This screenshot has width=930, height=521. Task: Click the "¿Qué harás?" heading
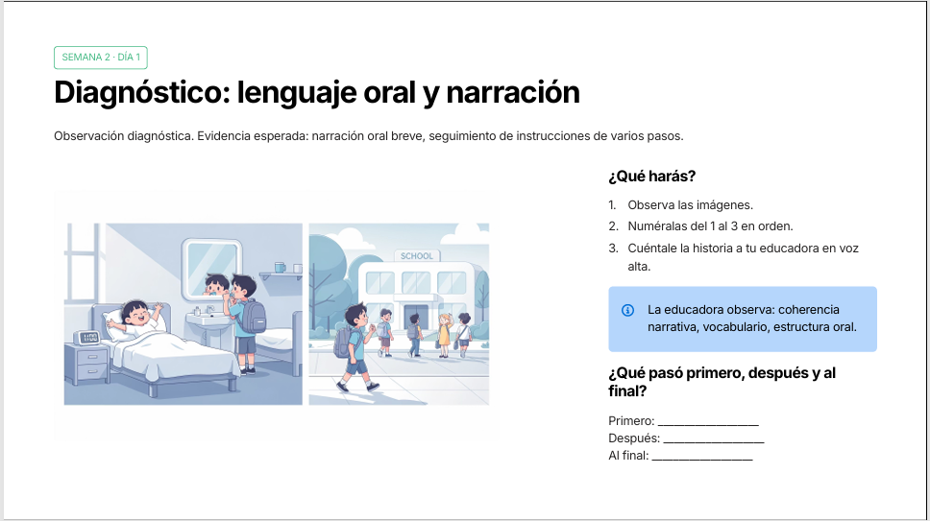pyautogui.click(x=651, y=177)
